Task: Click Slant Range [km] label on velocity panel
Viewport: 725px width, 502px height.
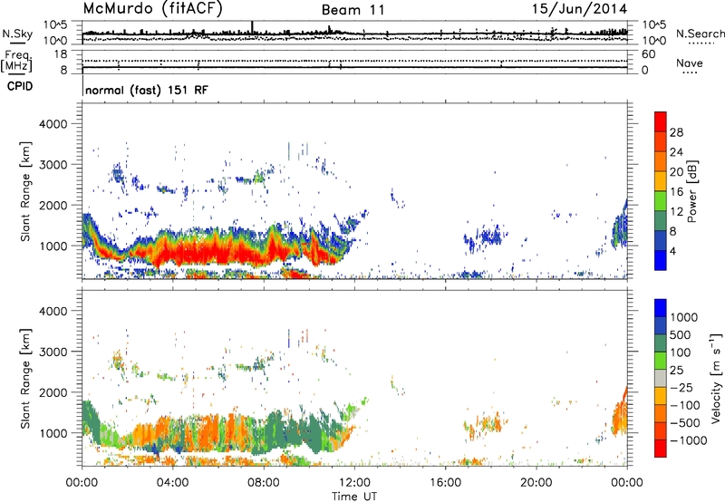Action: (25, 378)
